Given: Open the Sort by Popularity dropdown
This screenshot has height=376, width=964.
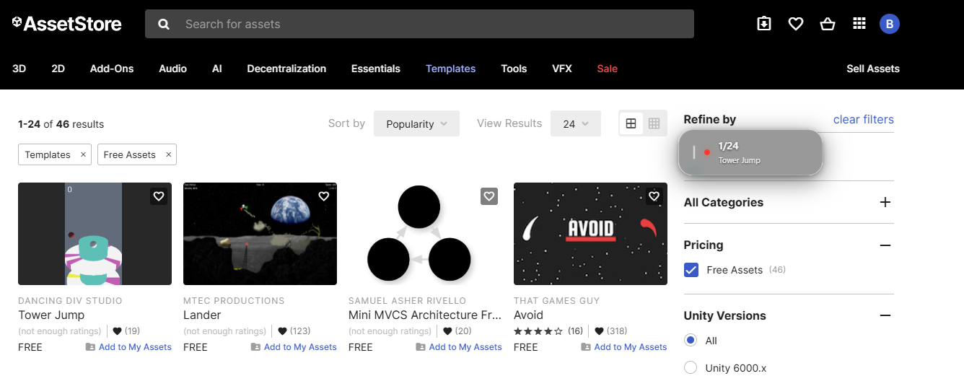Looking at the screenshot, I should point(416,123).
